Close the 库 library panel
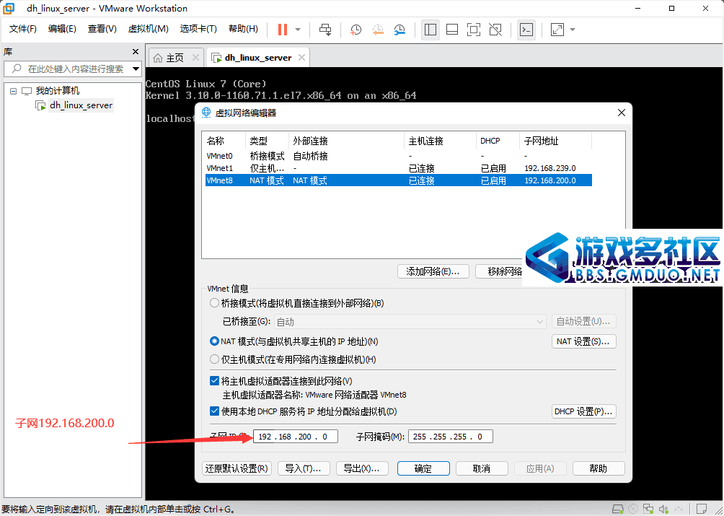This screenshot has height=516, width=724. (x=136, y=52)
